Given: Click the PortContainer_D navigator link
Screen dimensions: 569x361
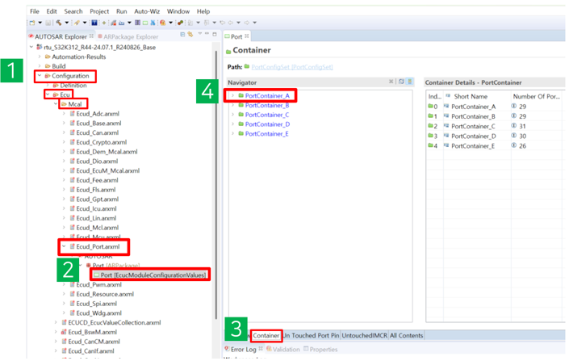Looking at the screenshot, I should [x=267, y=124].
